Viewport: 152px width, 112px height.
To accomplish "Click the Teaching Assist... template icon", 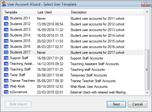I will [6, 64].
